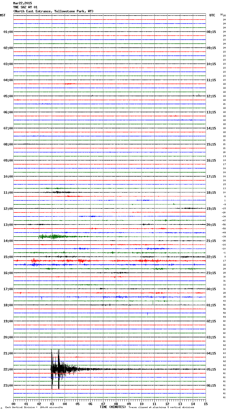Click the 00:15 UTC time label
This screenshot has height=411, width=227.
pyautogui.click(x=211, y=289)
